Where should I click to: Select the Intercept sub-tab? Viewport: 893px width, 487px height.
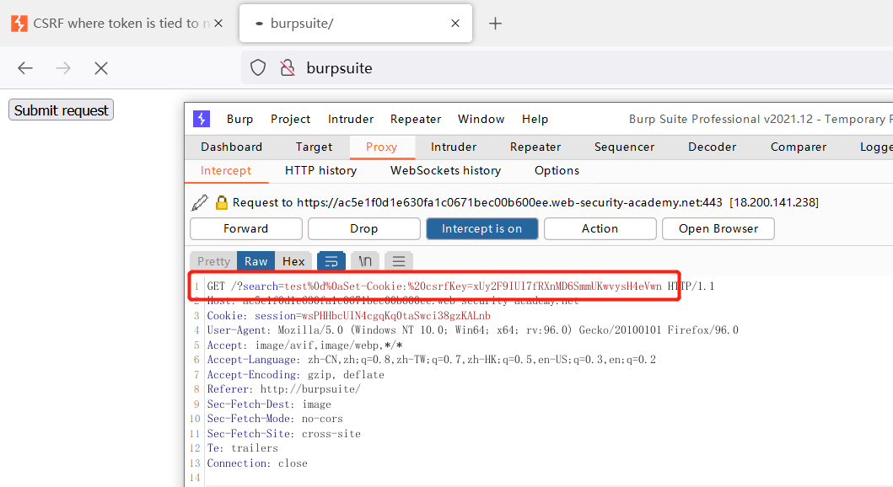click(x=225, y=171)
